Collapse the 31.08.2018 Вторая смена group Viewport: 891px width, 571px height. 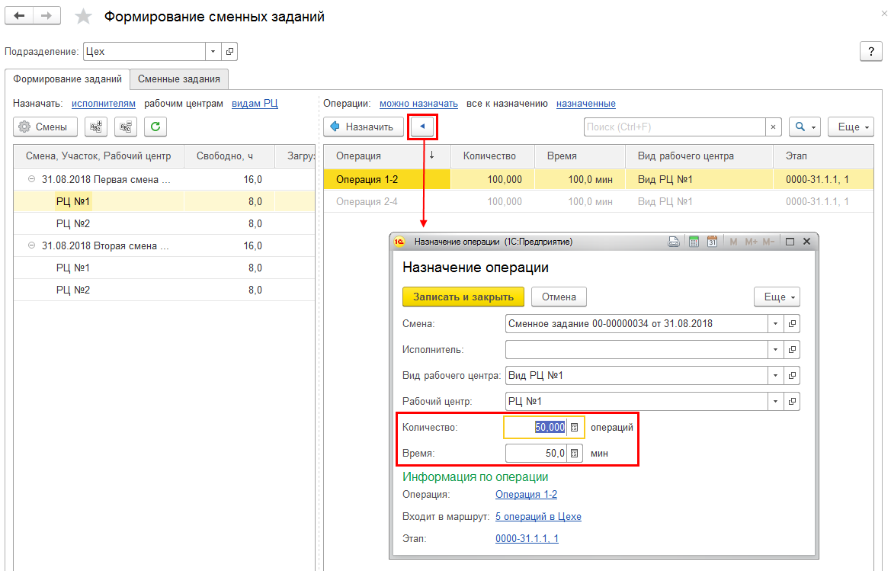point(32,245)
